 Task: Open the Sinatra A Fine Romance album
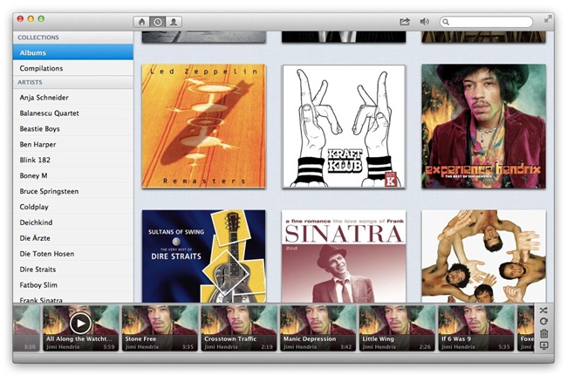(344, 256)
